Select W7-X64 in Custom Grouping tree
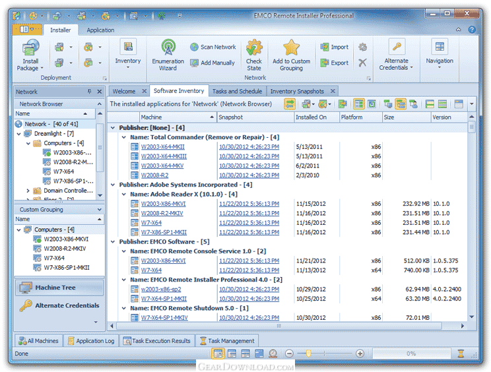Viewport: 491px width, 372px height. (x=54, y=258)
